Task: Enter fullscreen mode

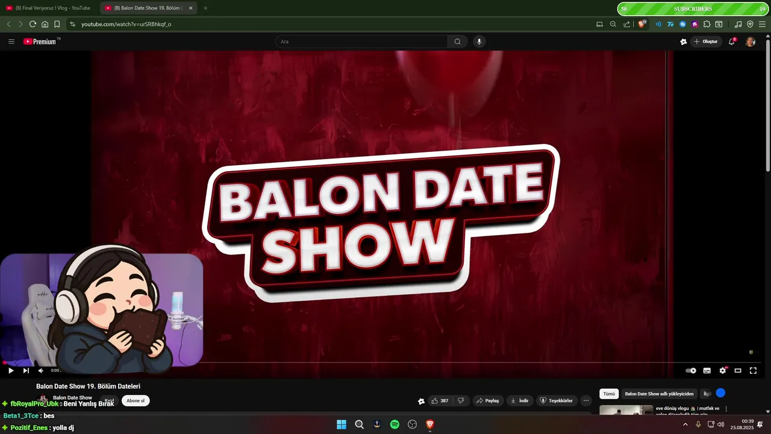Action: [753, 371]
